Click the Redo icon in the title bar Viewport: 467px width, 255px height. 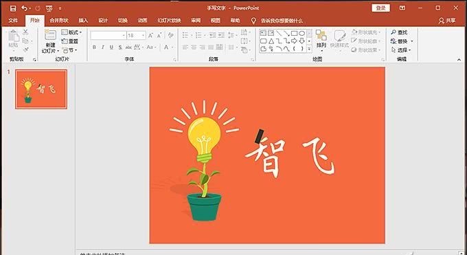[38, 8]
